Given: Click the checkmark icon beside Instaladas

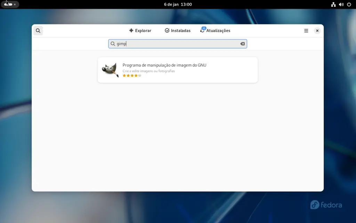Looking at the screenshot, I should [x=167, y=30].
